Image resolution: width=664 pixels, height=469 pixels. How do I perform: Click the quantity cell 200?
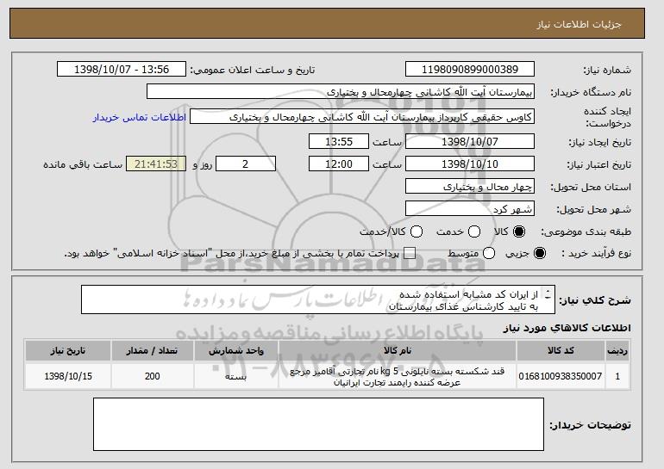coord(152,376)
